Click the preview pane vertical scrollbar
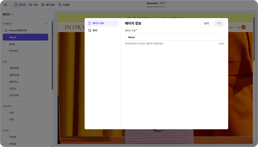Image resolution: width=258 pixels, height=147 pixels. click(x=254, y=39)
